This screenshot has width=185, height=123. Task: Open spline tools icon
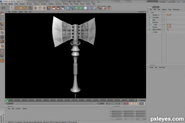point(72,8)
